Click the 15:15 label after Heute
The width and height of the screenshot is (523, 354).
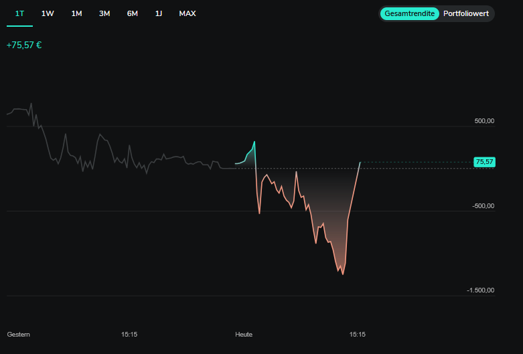[x=358, y=334]
